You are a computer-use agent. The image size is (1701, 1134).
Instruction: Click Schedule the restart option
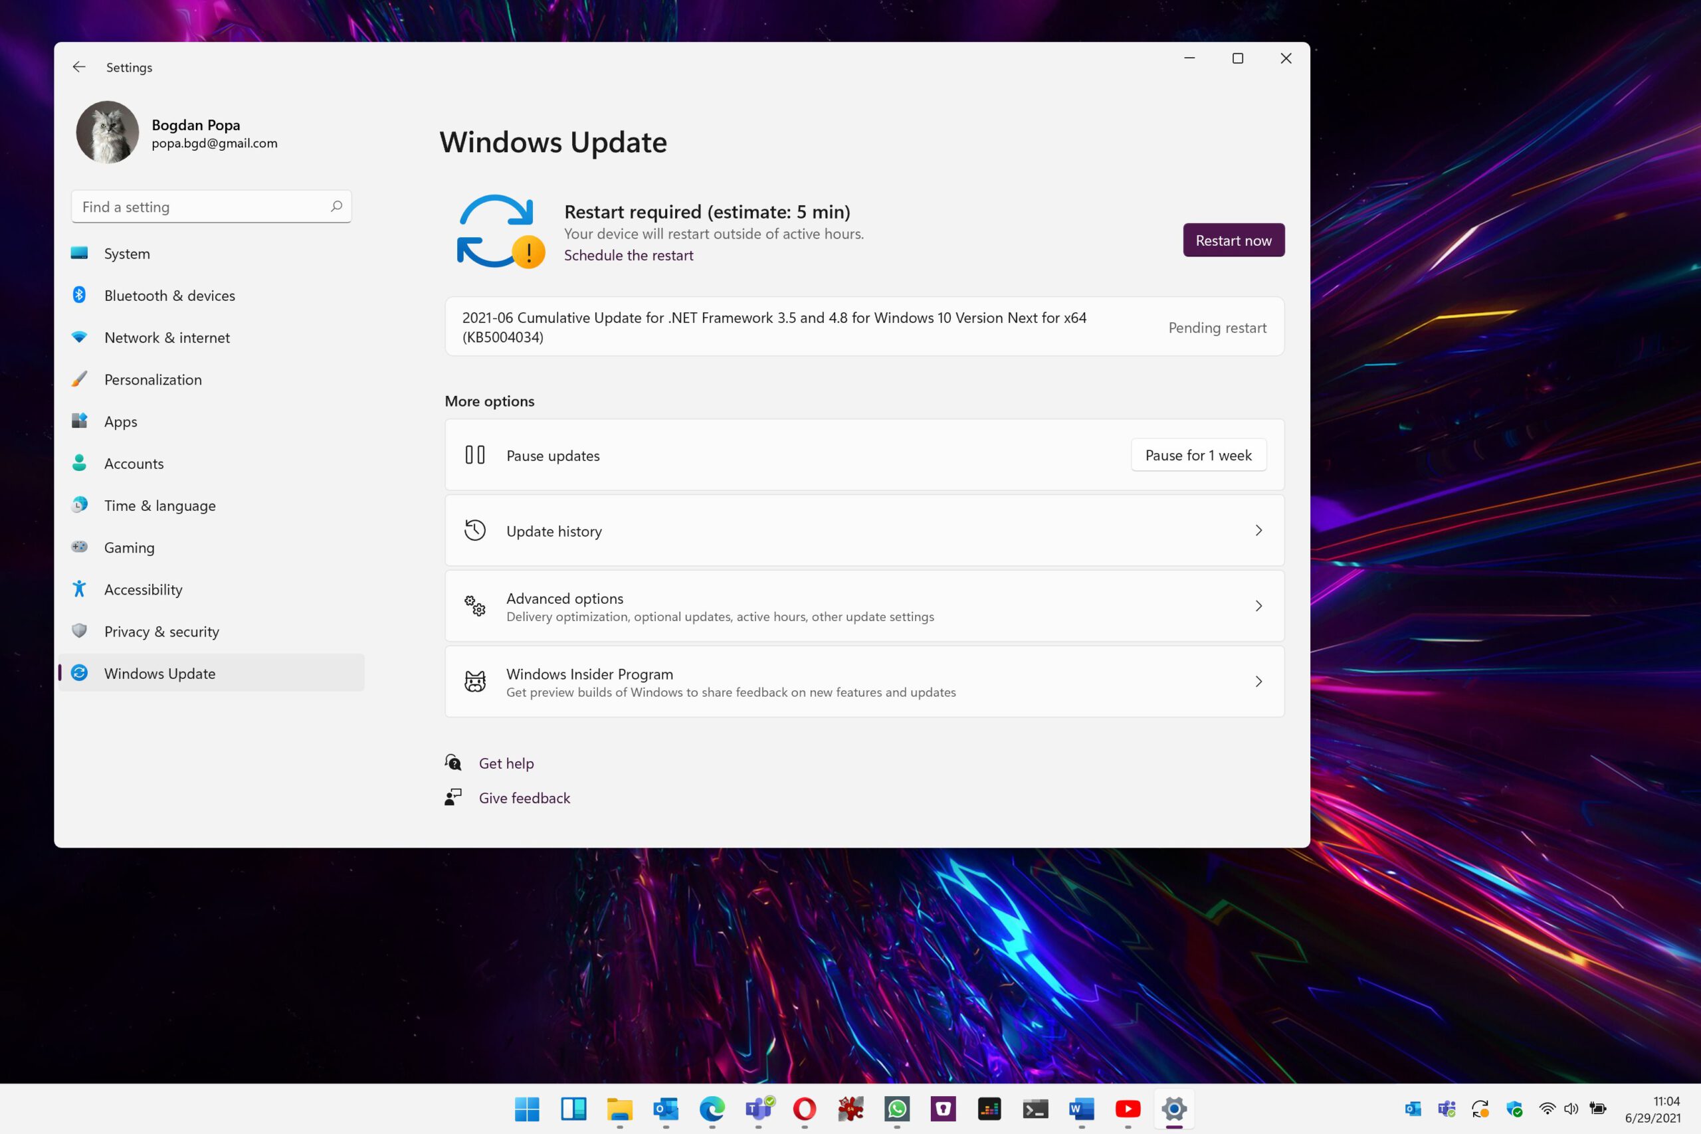(x=629, y=254)
